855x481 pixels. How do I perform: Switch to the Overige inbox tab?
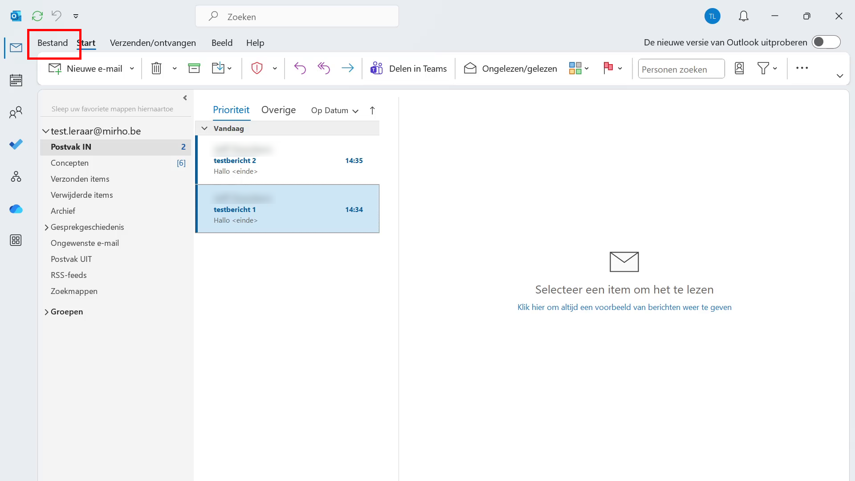[278, 110]
